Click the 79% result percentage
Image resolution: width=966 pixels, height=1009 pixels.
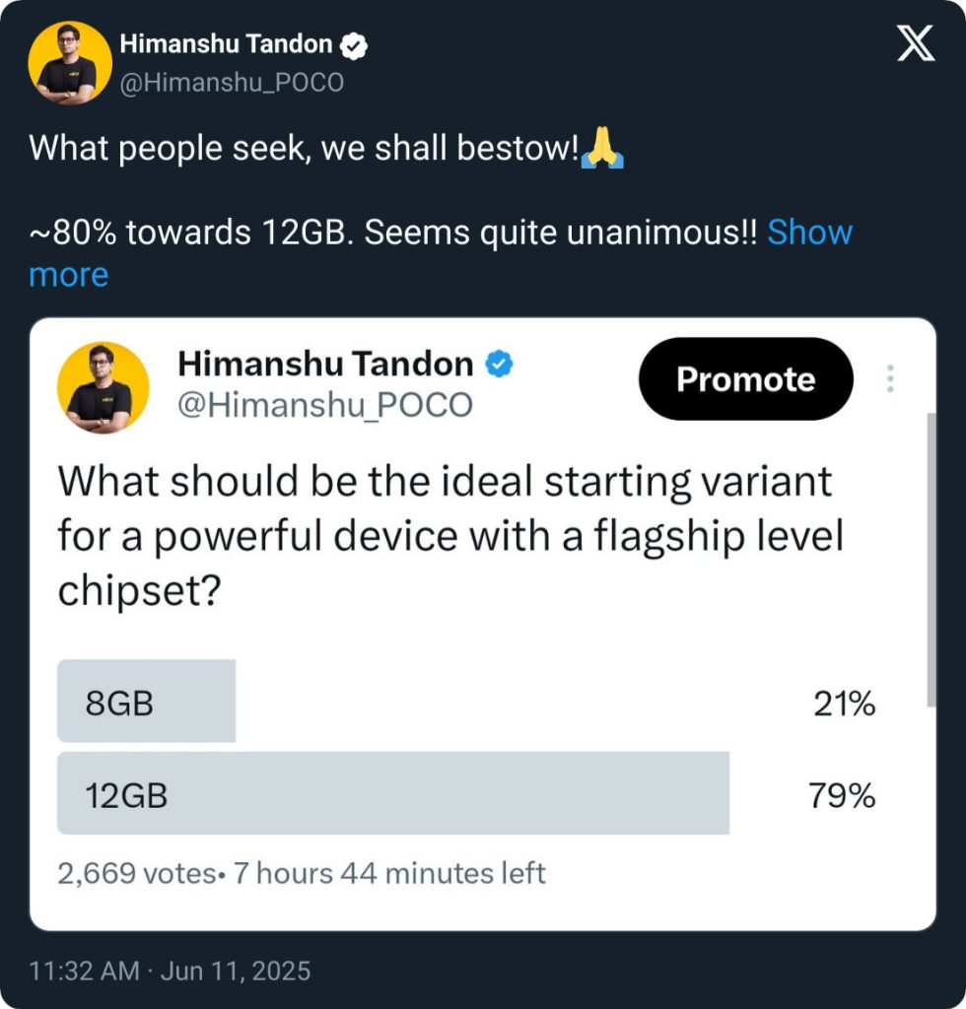point(842,796)
